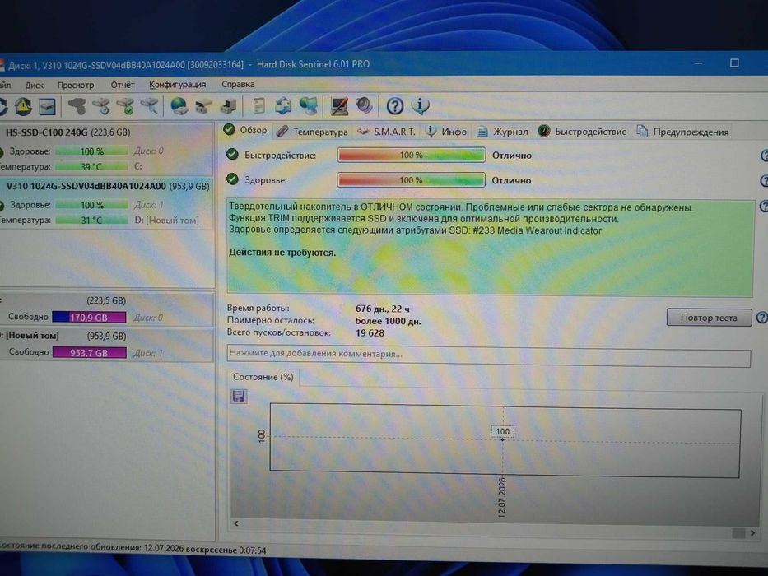Click the disk with clock test icon

pyautogui.click(x=101, y=106)
